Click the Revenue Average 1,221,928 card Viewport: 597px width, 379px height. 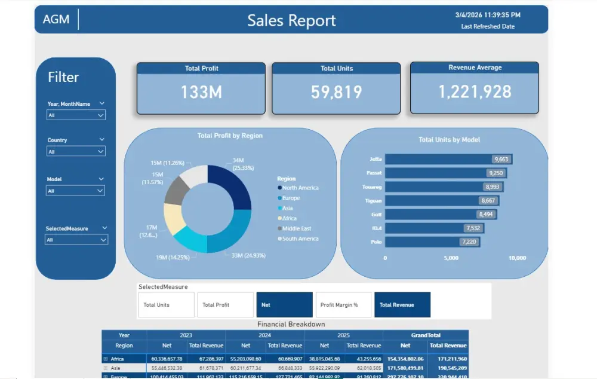coord(475,88)
